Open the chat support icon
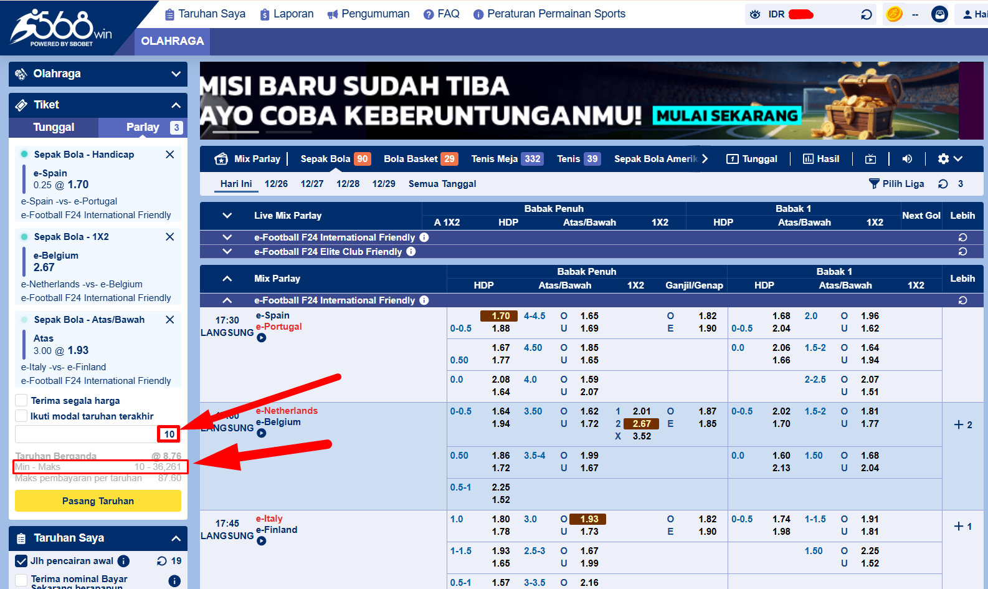Image resolution: width=988 pixels, height=589 pixels. [939, 14]
